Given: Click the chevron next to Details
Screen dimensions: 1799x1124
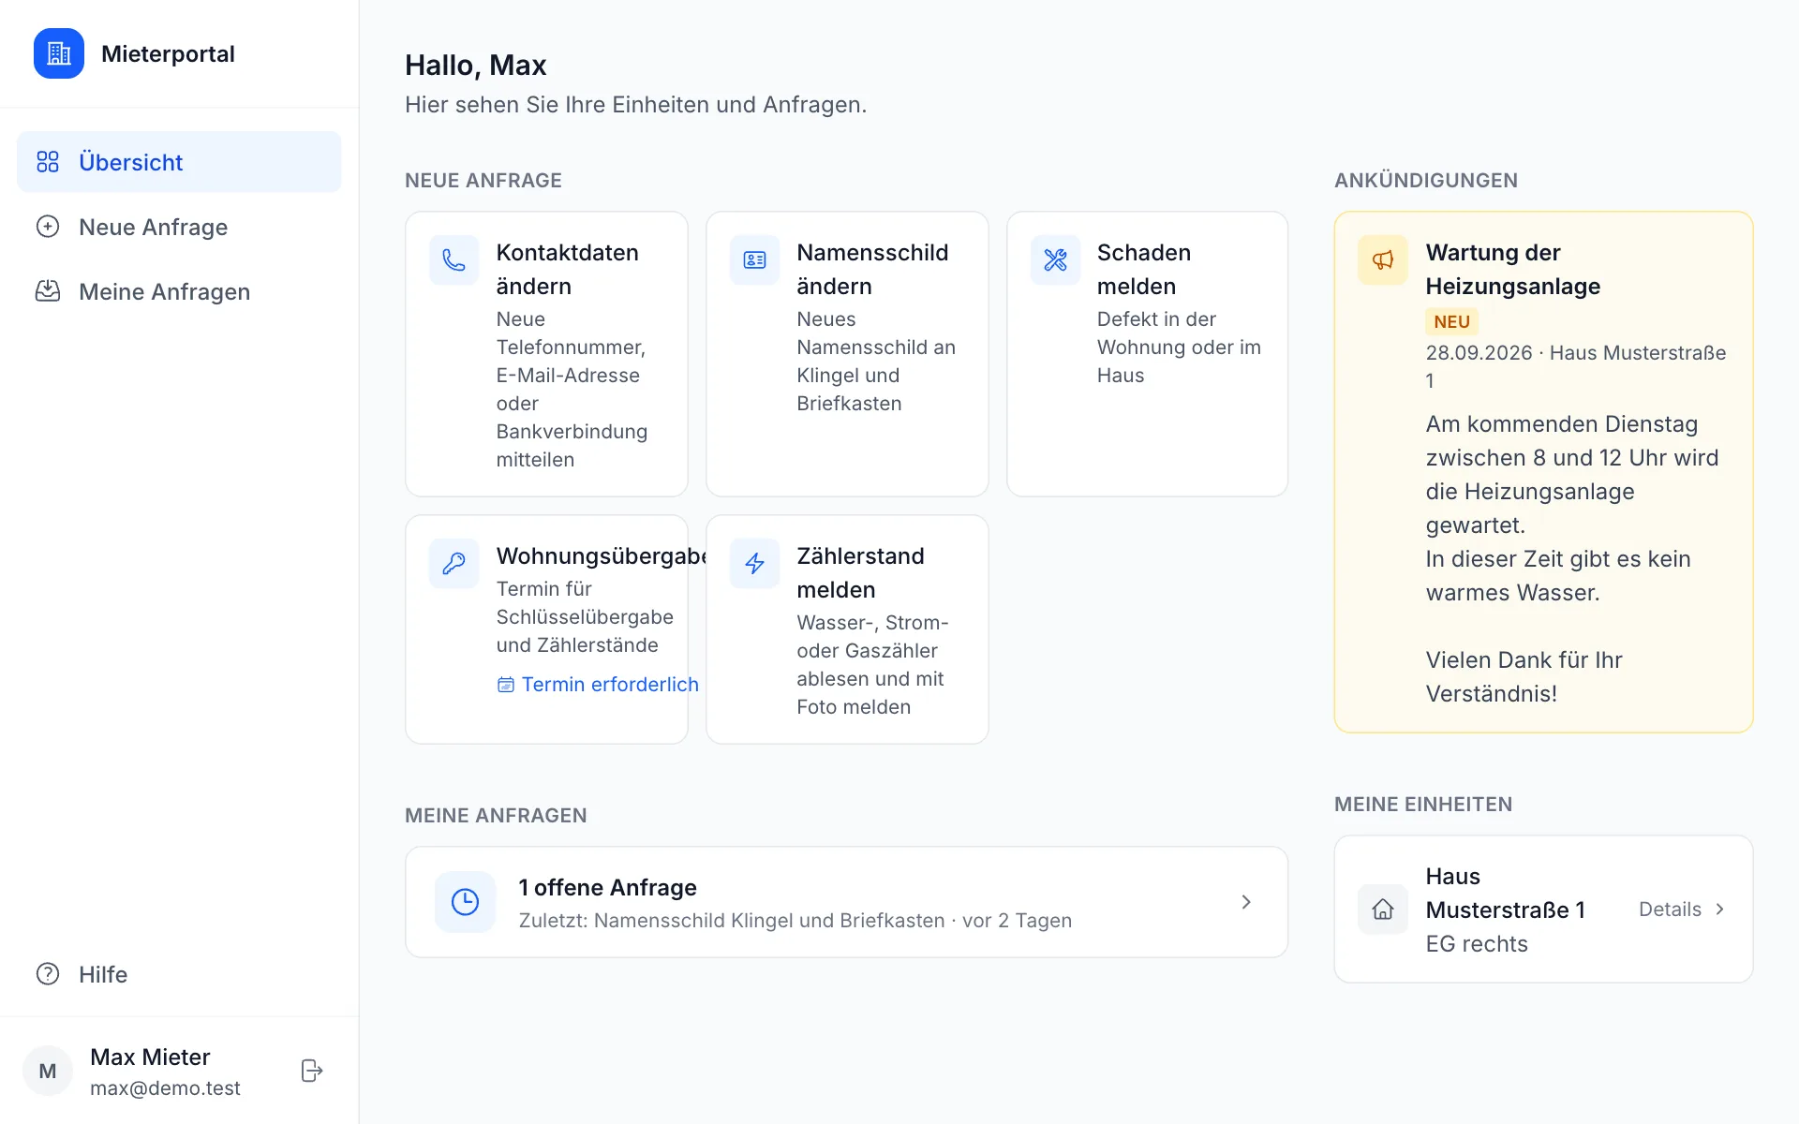Looking at the screenshot, I should [x=1719, y=909].
